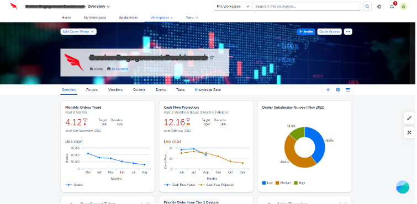This screenshot has width=417, height=204.
Task: Switch to the Content tab
Action: (x=139, y=90)
